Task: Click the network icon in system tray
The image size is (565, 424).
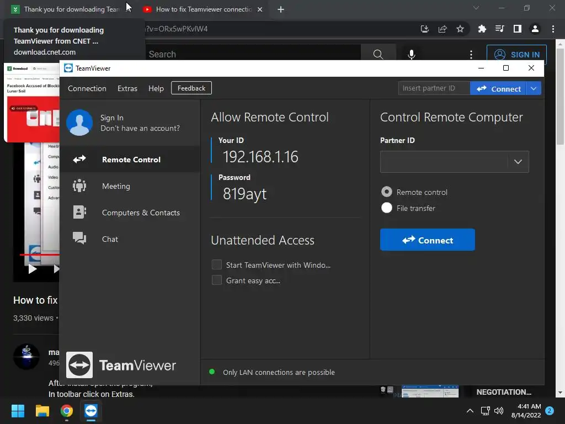Action: point(485,411)
